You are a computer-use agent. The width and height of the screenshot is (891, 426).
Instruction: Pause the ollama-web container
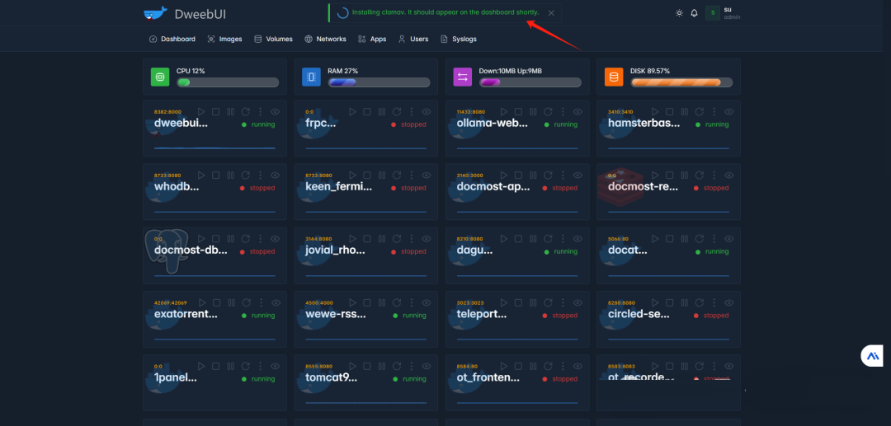(x=533, y=111)
